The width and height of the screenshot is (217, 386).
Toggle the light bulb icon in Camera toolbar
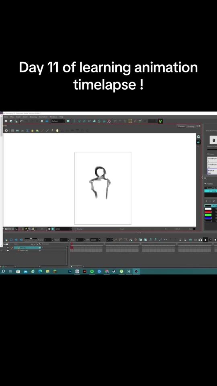point(57,130)
